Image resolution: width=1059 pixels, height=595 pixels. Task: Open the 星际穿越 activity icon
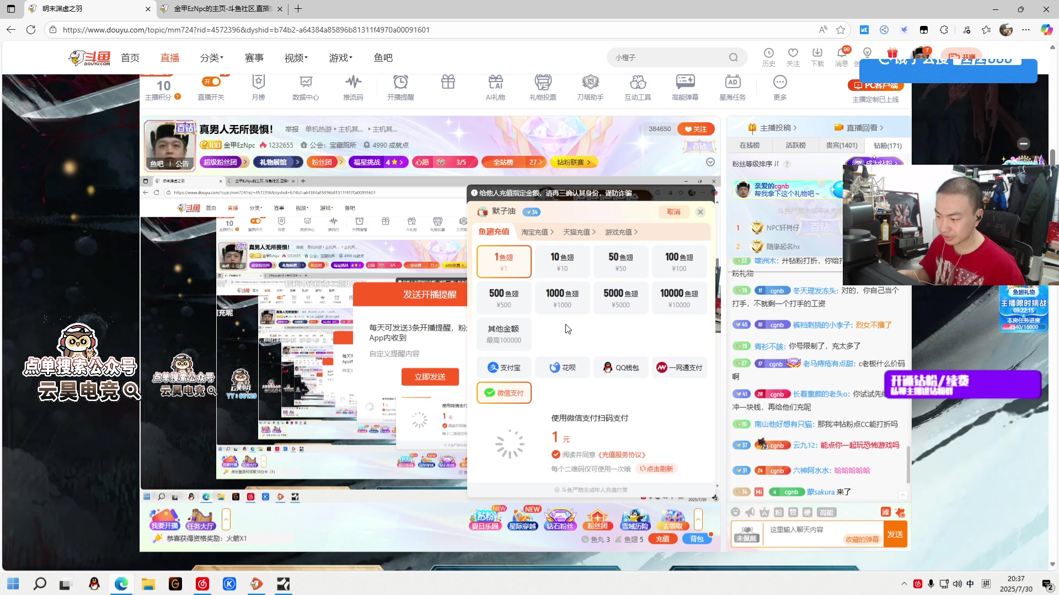pos(522,520)
